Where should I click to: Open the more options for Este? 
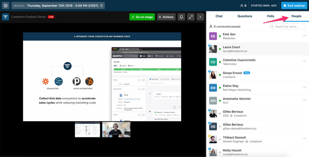pos(305,35)
